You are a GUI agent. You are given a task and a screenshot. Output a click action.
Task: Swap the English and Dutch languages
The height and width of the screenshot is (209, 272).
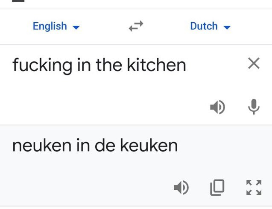136,27
